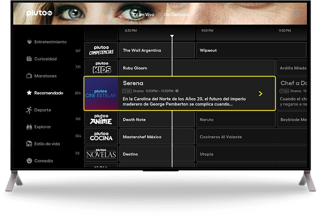Select the Beyblade program

292,120
